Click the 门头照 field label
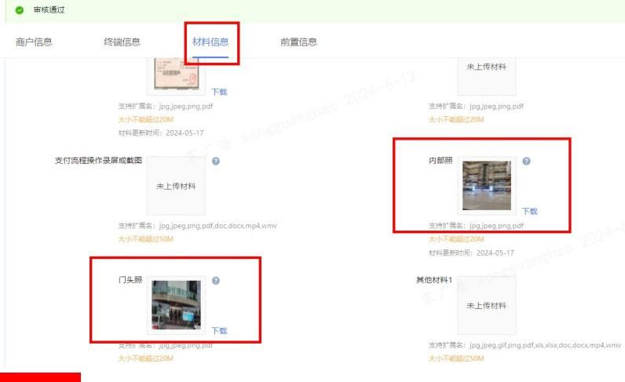Screen dimensions: 625x382 [130, 280]
